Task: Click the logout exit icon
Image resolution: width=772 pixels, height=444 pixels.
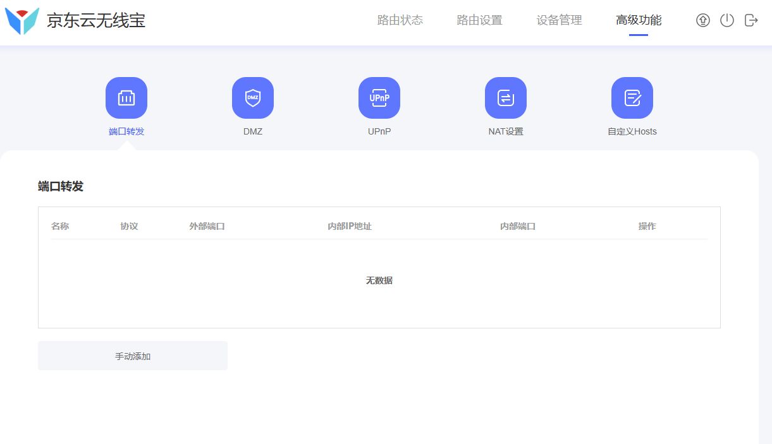Action: (751, 20)
